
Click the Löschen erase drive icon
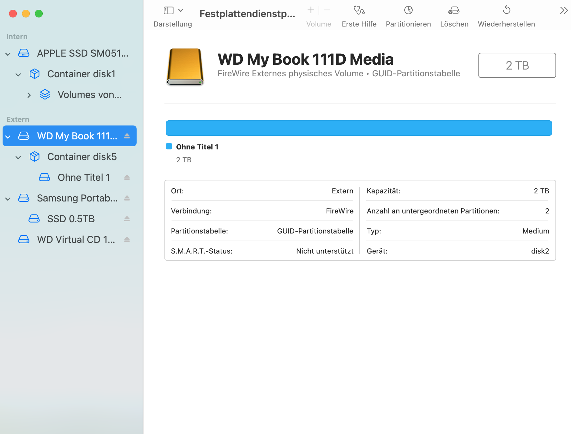[x=454, y=10]
